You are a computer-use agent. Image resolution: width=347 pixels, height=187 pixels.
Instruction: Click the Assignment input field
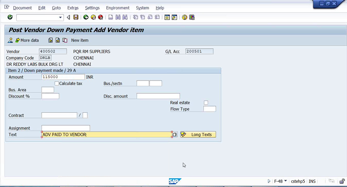(x=66, y=128)
